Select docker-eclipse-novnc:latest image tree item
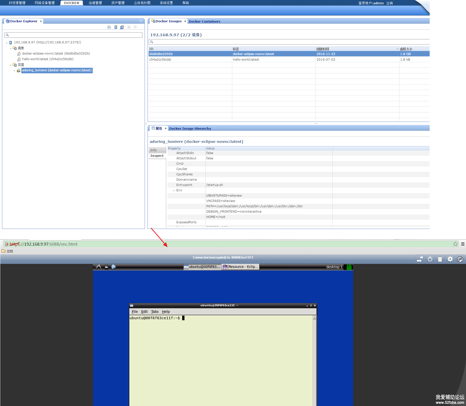The image size is (466, 406). tap(56, 54)
